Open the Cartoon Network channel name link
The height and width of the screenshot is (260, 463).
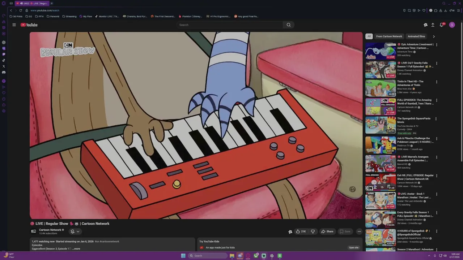pyautogui.click(x=50, y=230)
